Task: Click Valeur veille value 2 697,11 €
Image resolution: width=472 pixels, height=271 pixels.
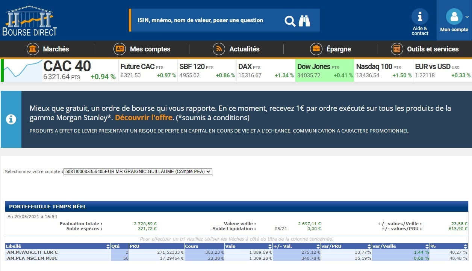Action: point(309,224)
